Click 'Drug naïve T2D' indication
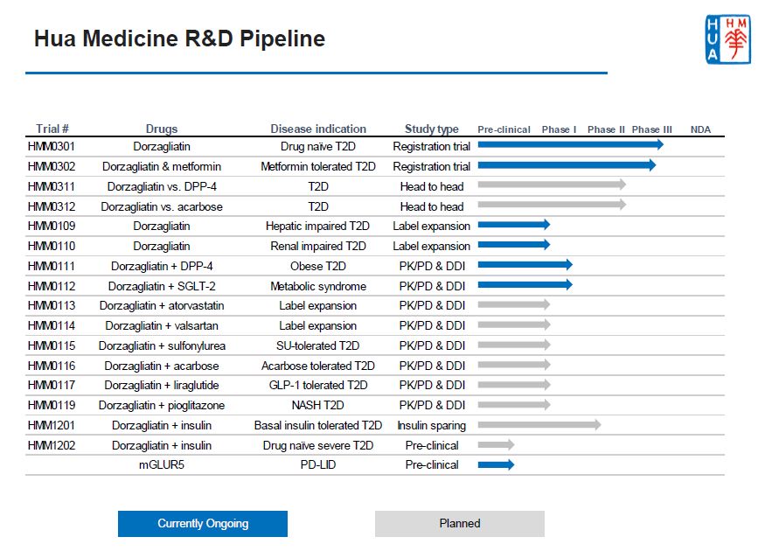Screen dimensions: 772x551 coord(318,147)
